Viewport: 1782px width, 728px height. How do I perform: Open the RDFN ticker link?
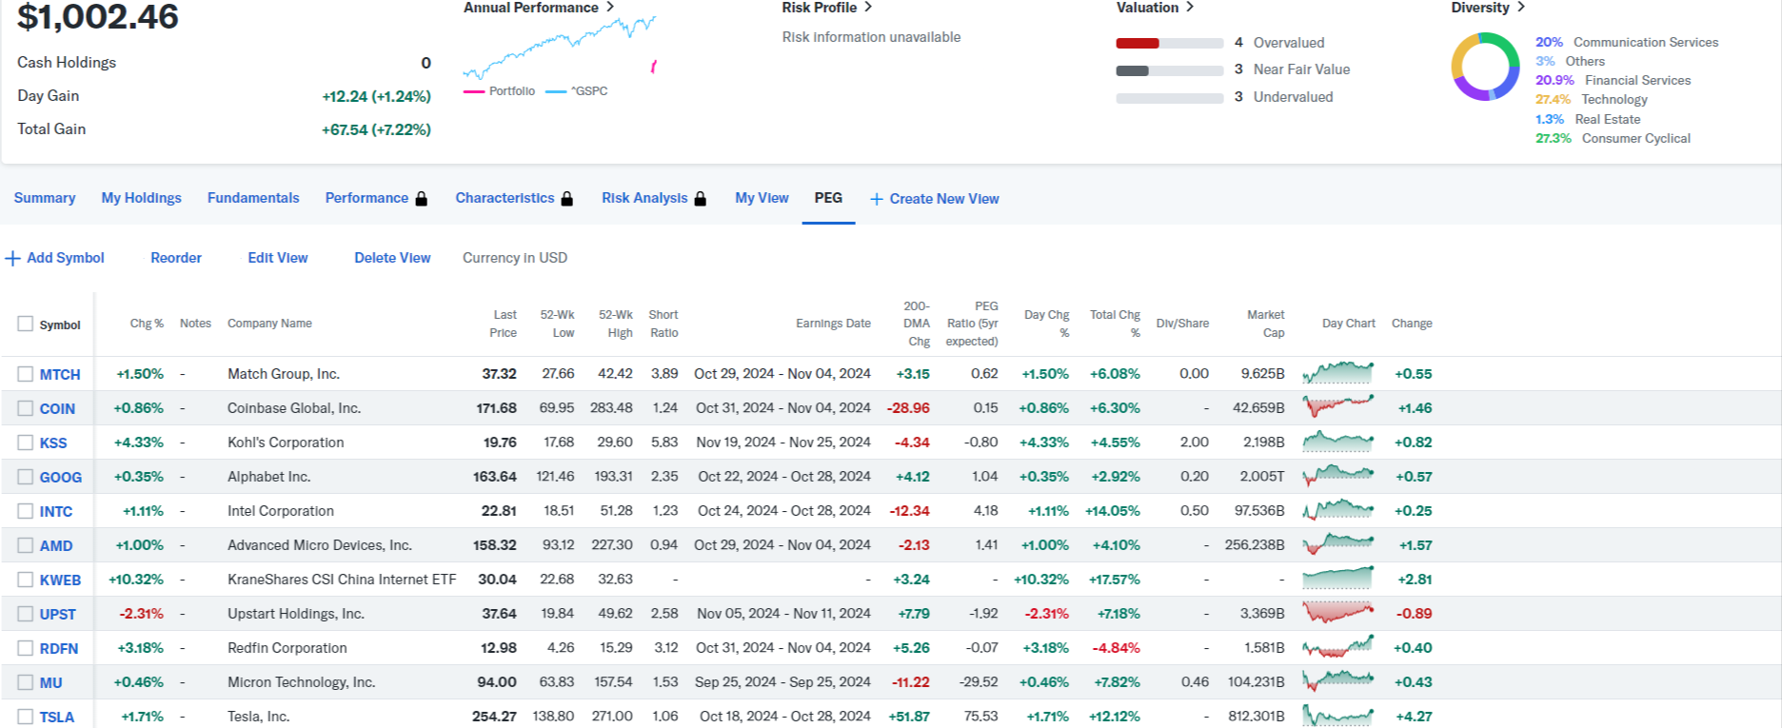pyautogui.click(x=59, y=648)
